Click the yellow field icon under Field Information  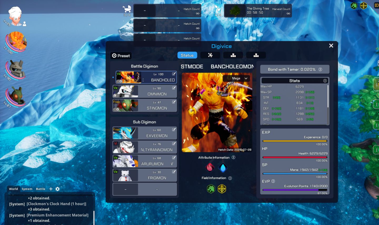(x=222, y=189)
